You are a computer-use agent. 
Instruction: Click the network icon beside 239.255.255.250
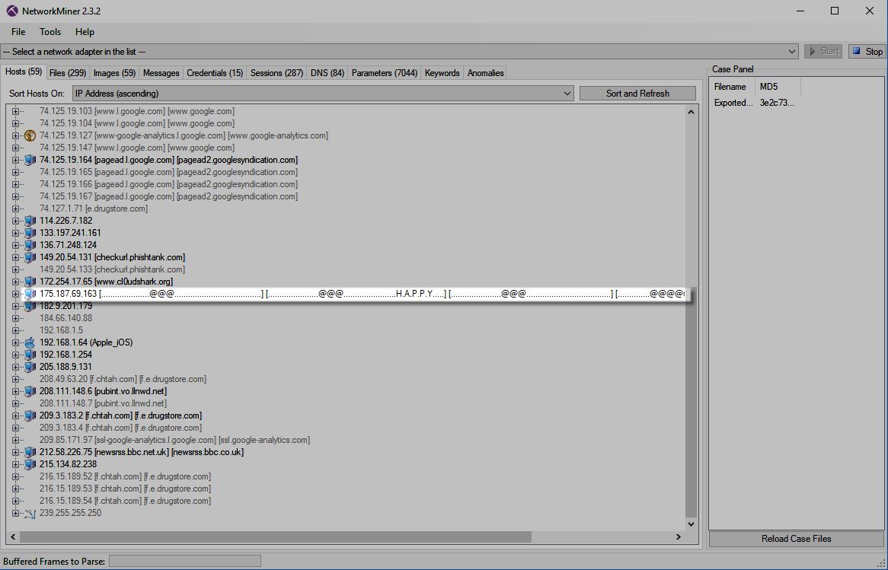[x=30, y=514]
